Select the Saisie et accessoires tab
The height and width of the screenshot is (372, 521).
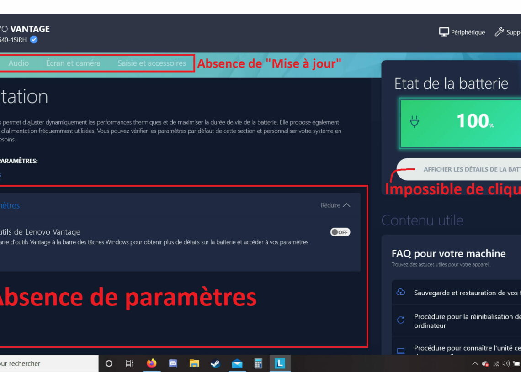point(152,63)
